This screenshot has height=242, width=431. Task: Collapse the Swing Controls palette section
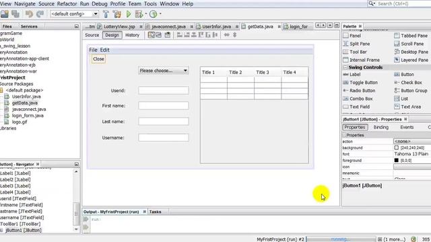tap(345, 67)
